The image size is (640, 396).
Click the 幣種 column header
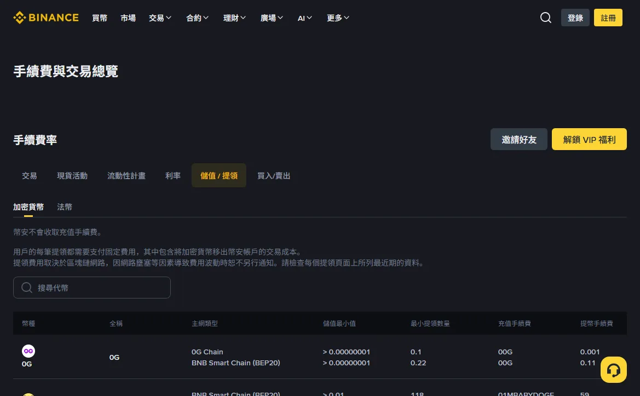[28, 323]
